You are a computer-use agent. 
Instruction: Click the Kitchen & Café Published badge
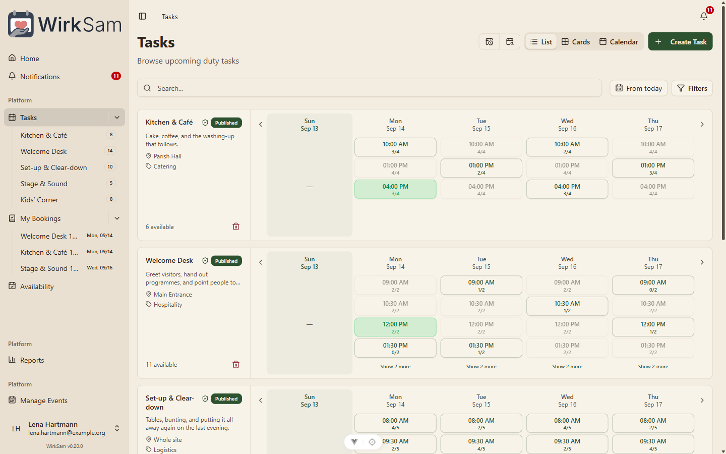(226, 123)
